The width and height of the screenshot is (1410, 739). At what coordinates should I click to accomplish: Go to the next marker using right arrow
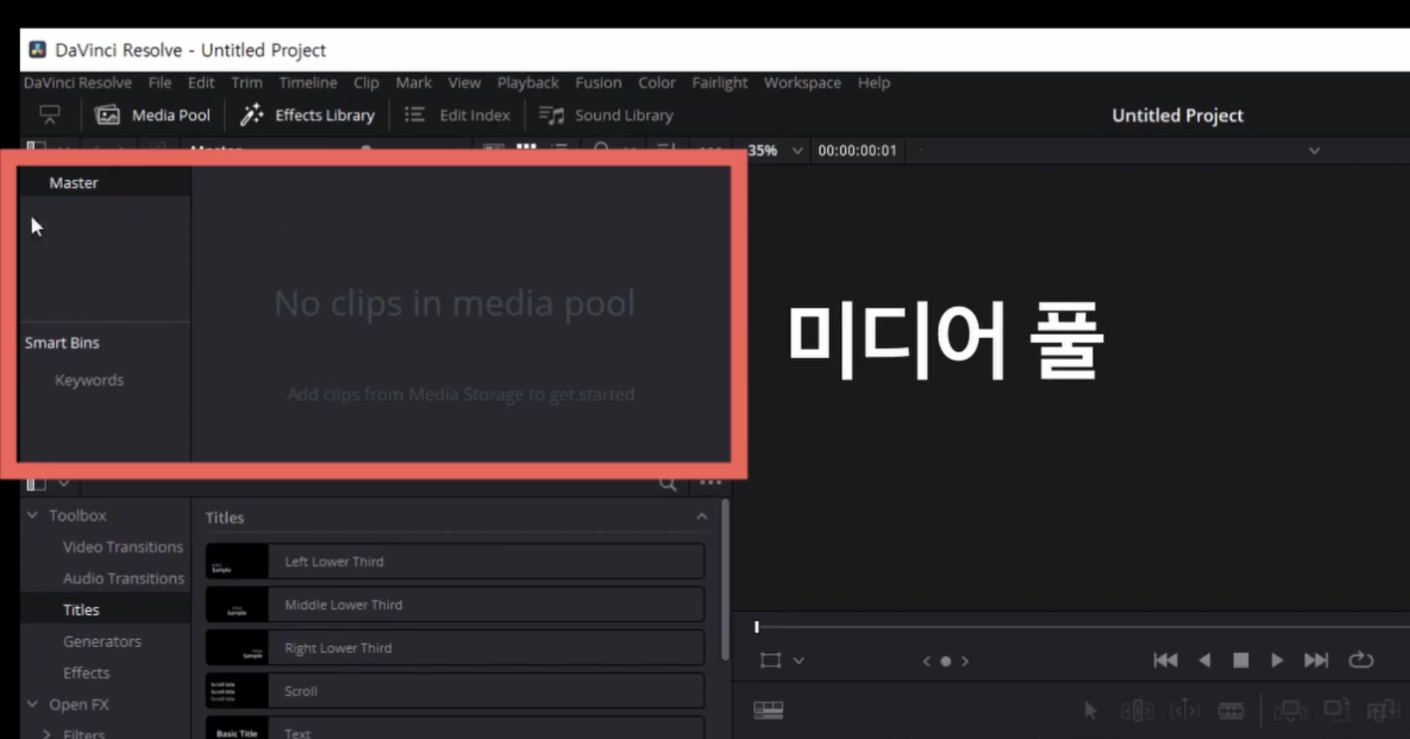click(964, 661)
